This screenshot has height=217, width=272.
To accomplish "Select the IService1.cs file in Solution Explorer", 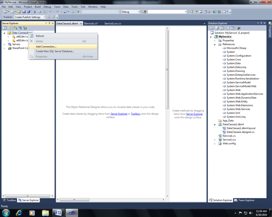I will coord(229,136).
